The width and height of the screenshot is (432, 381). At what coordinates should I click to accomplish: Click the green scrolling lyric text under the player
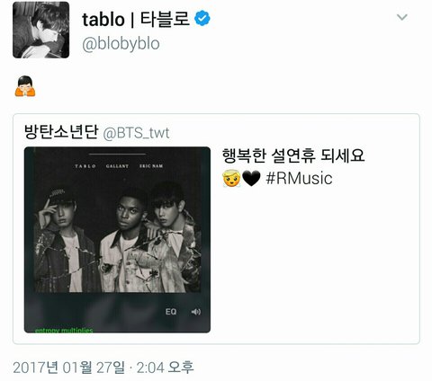click(x=64, y=330)
